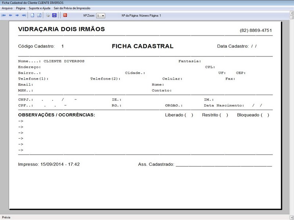Click the blue framed toolbar icon
Viewport: 294px width, 220px height.
[54, 15]
